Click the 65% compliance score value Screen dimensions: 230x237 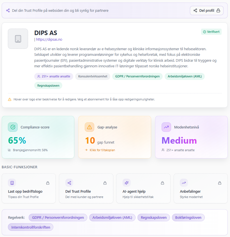[17, 141]
